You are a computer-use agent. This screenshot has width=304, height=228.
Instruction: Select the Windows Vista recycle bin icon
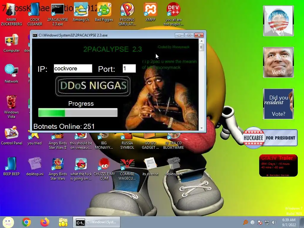pyautogui.click(x=12, y=107)
